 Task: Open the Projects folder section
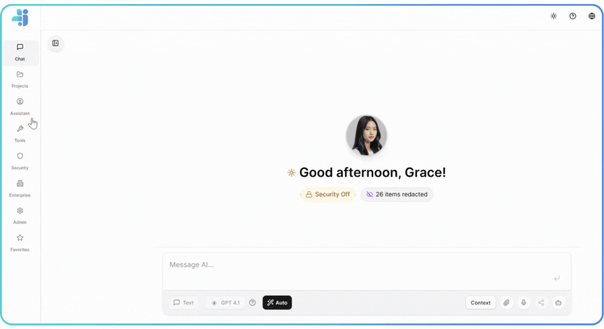click(x=20, y=80)
